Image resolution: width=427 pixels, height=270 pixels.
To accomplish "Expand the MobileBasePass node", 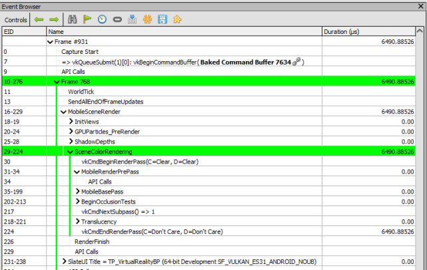I will coord(78,192).
